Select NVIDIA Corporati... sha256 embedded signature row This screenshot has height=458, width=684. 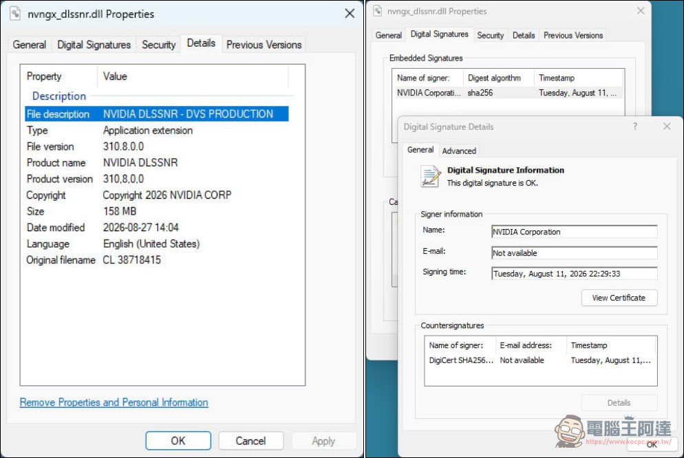[x=509, y=93]
